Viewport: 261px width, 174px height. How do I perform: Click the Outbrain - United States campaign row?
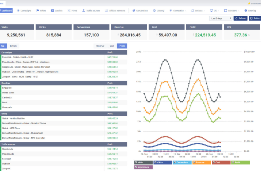point(64,72)
